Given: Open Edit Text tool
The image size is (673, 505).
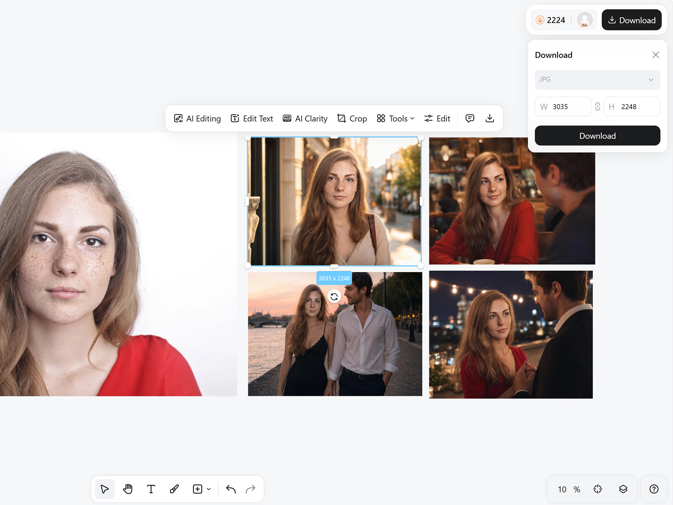Looking at the screenshot, I should pos(251,119).
